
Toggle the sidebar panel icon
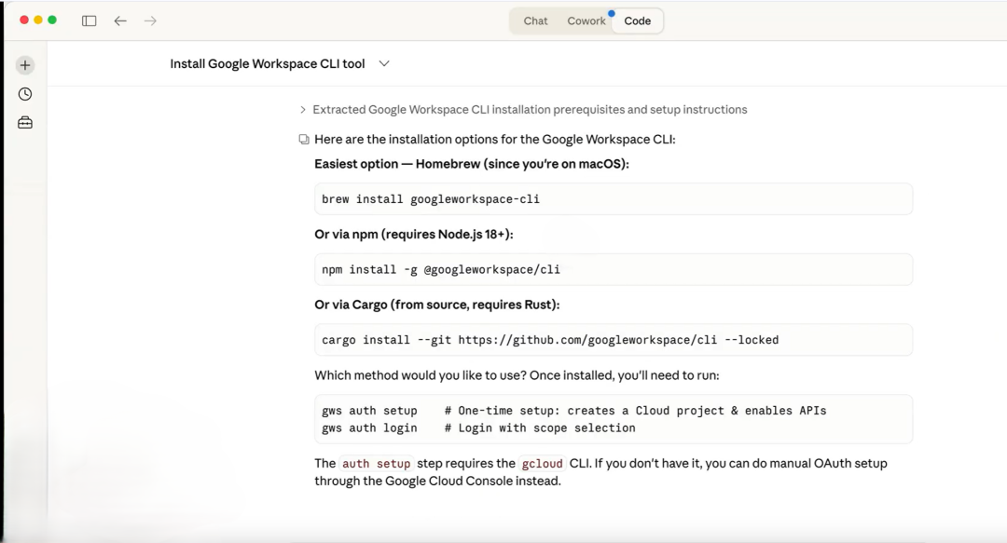[x=90, y=20]
